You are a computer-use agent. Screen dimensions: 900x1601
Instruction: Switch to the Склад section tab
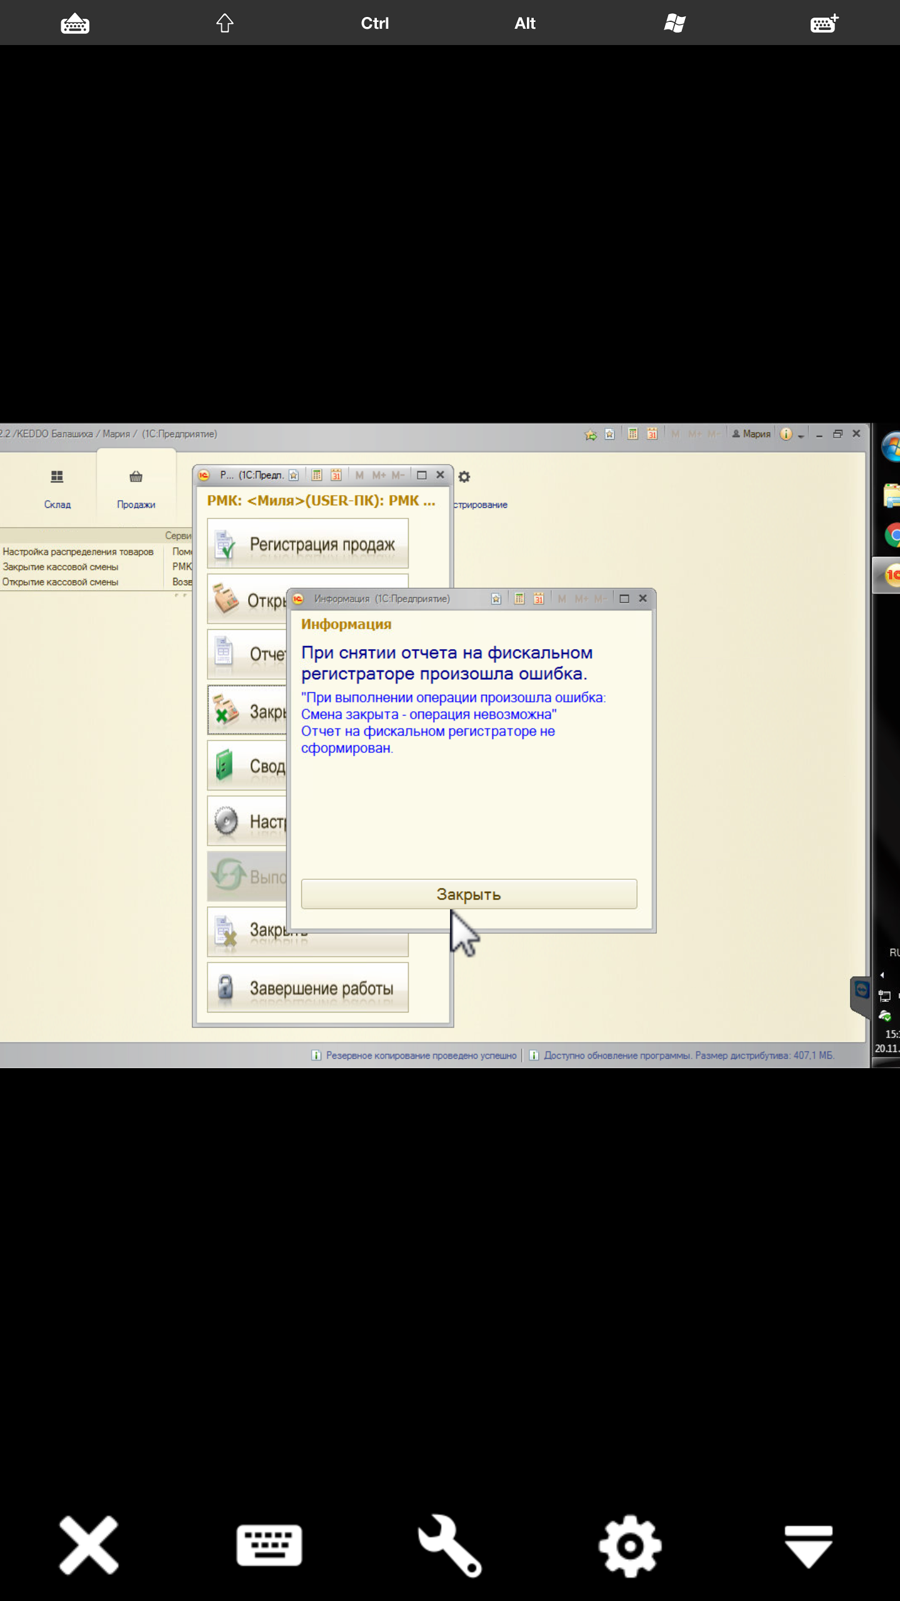pos(57,488)
